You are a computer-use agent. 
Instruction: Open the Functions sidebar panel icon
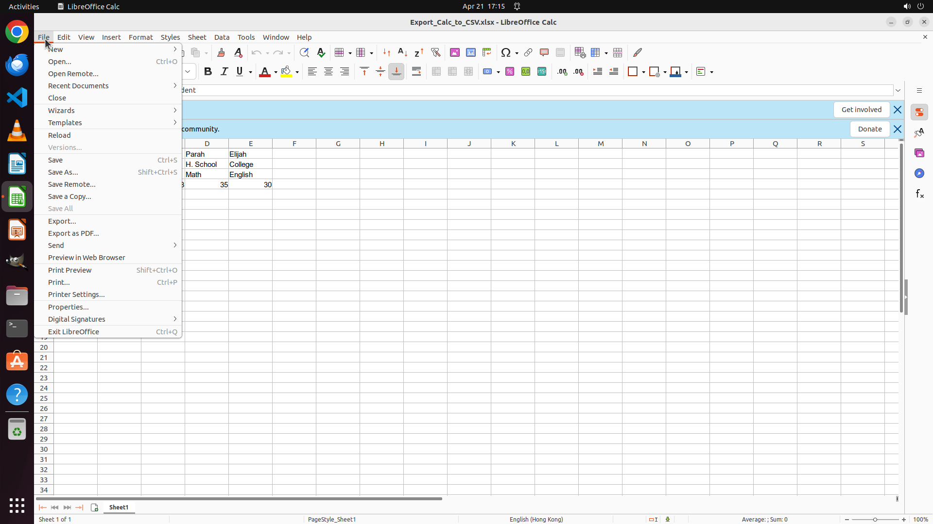tap(919, 194)
